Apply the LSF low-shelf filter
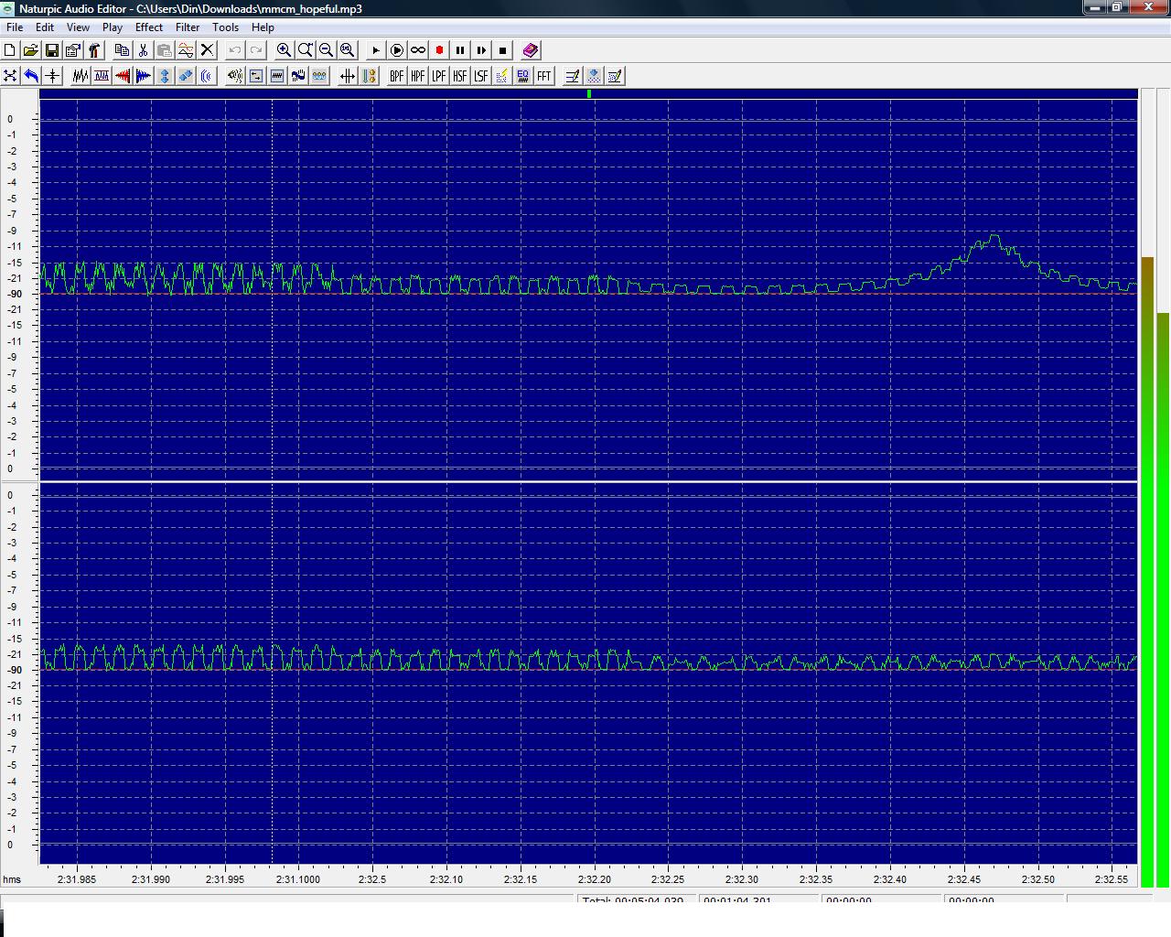The width and height of the screenshot is (1171, 937). (x=481, y=76)
